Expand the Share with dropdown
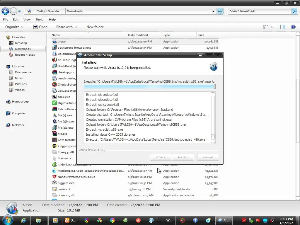The width and height of the screenshot is (300, 225). coord(67,27)
